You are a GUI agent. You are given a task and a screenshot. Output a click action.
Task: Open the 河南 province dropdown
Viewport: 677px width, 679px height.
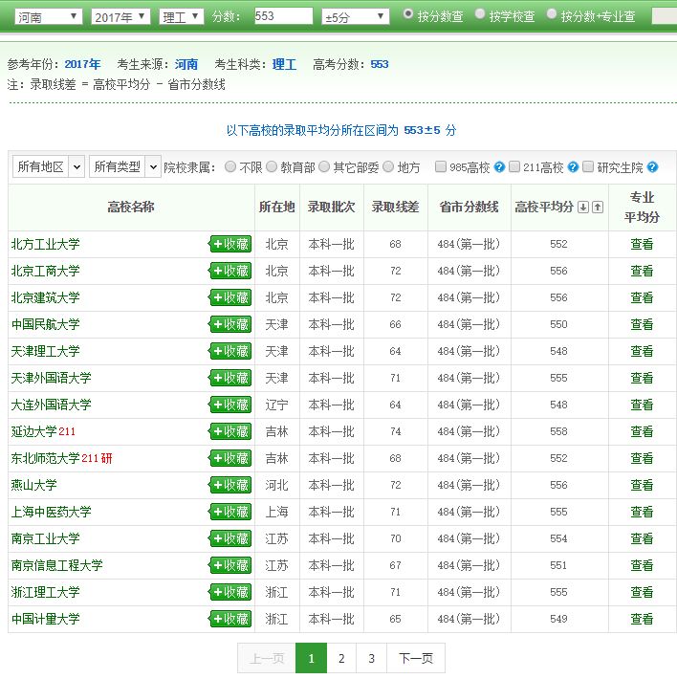tap(48, 17)
